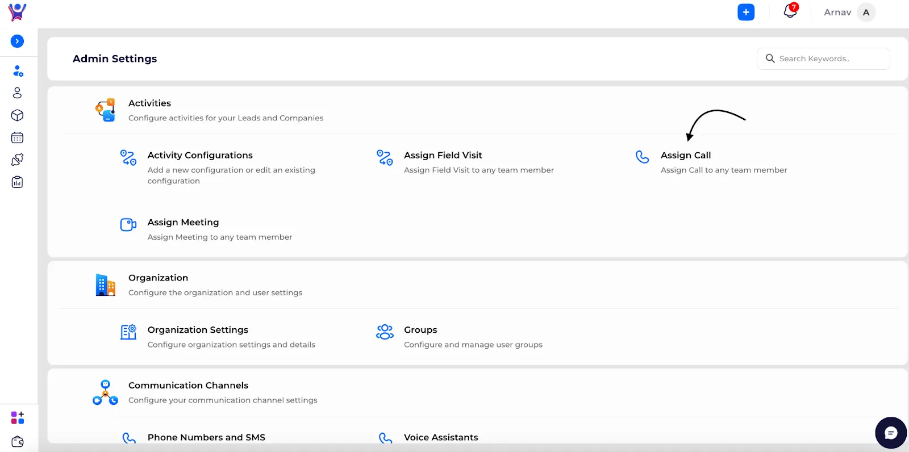Click the Organization Settings icon
909x452 pixels.
(128, 332)
